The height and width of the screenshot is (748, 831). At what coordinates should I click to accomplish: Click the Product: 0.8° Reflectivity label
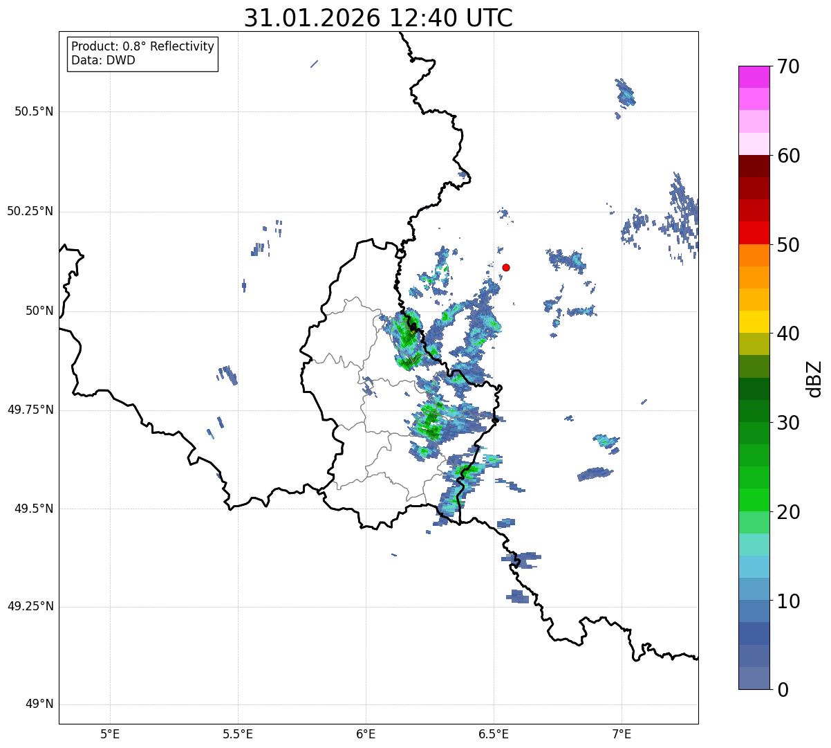pos(143,46)
